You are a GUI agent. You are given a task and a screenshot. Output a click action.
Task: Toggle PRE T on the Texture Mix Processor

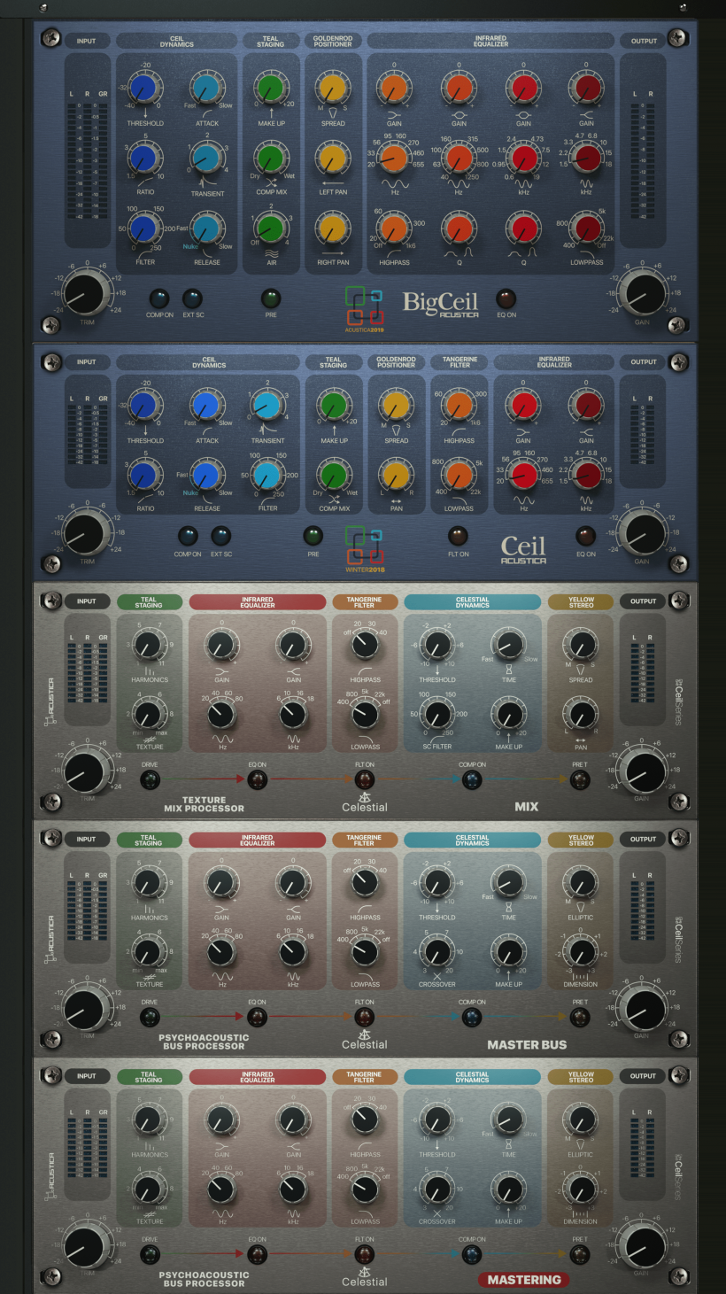580,779
